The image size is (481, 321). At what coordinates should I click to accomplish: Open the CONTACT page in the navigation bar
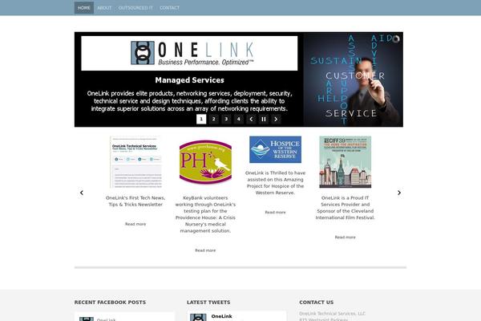[x=169, y=8]
